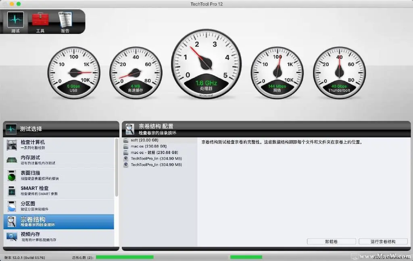The image size is (413, 261).
Task: Click the mac os - 数据 drive icon
Action: [126, 153]
